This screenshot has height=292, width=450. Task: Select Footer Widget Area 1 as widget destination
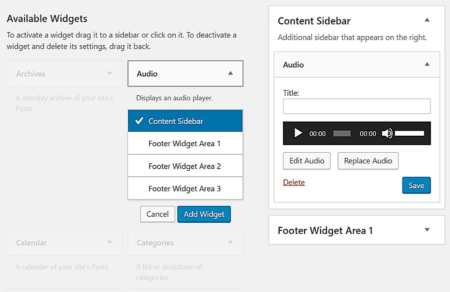[185, 143]
